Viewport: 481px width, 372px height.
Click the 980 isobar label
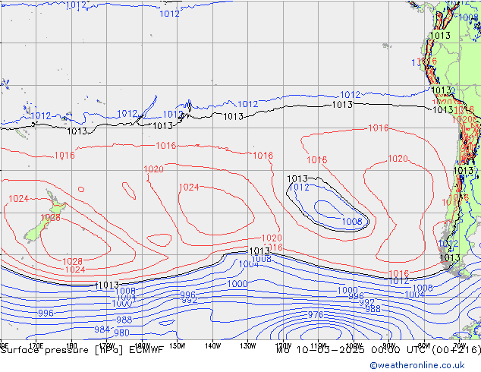[x=121, y=333]
